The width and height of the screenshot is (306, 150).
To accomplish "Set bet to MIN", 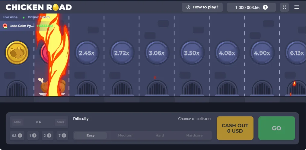I will [18, 122].
